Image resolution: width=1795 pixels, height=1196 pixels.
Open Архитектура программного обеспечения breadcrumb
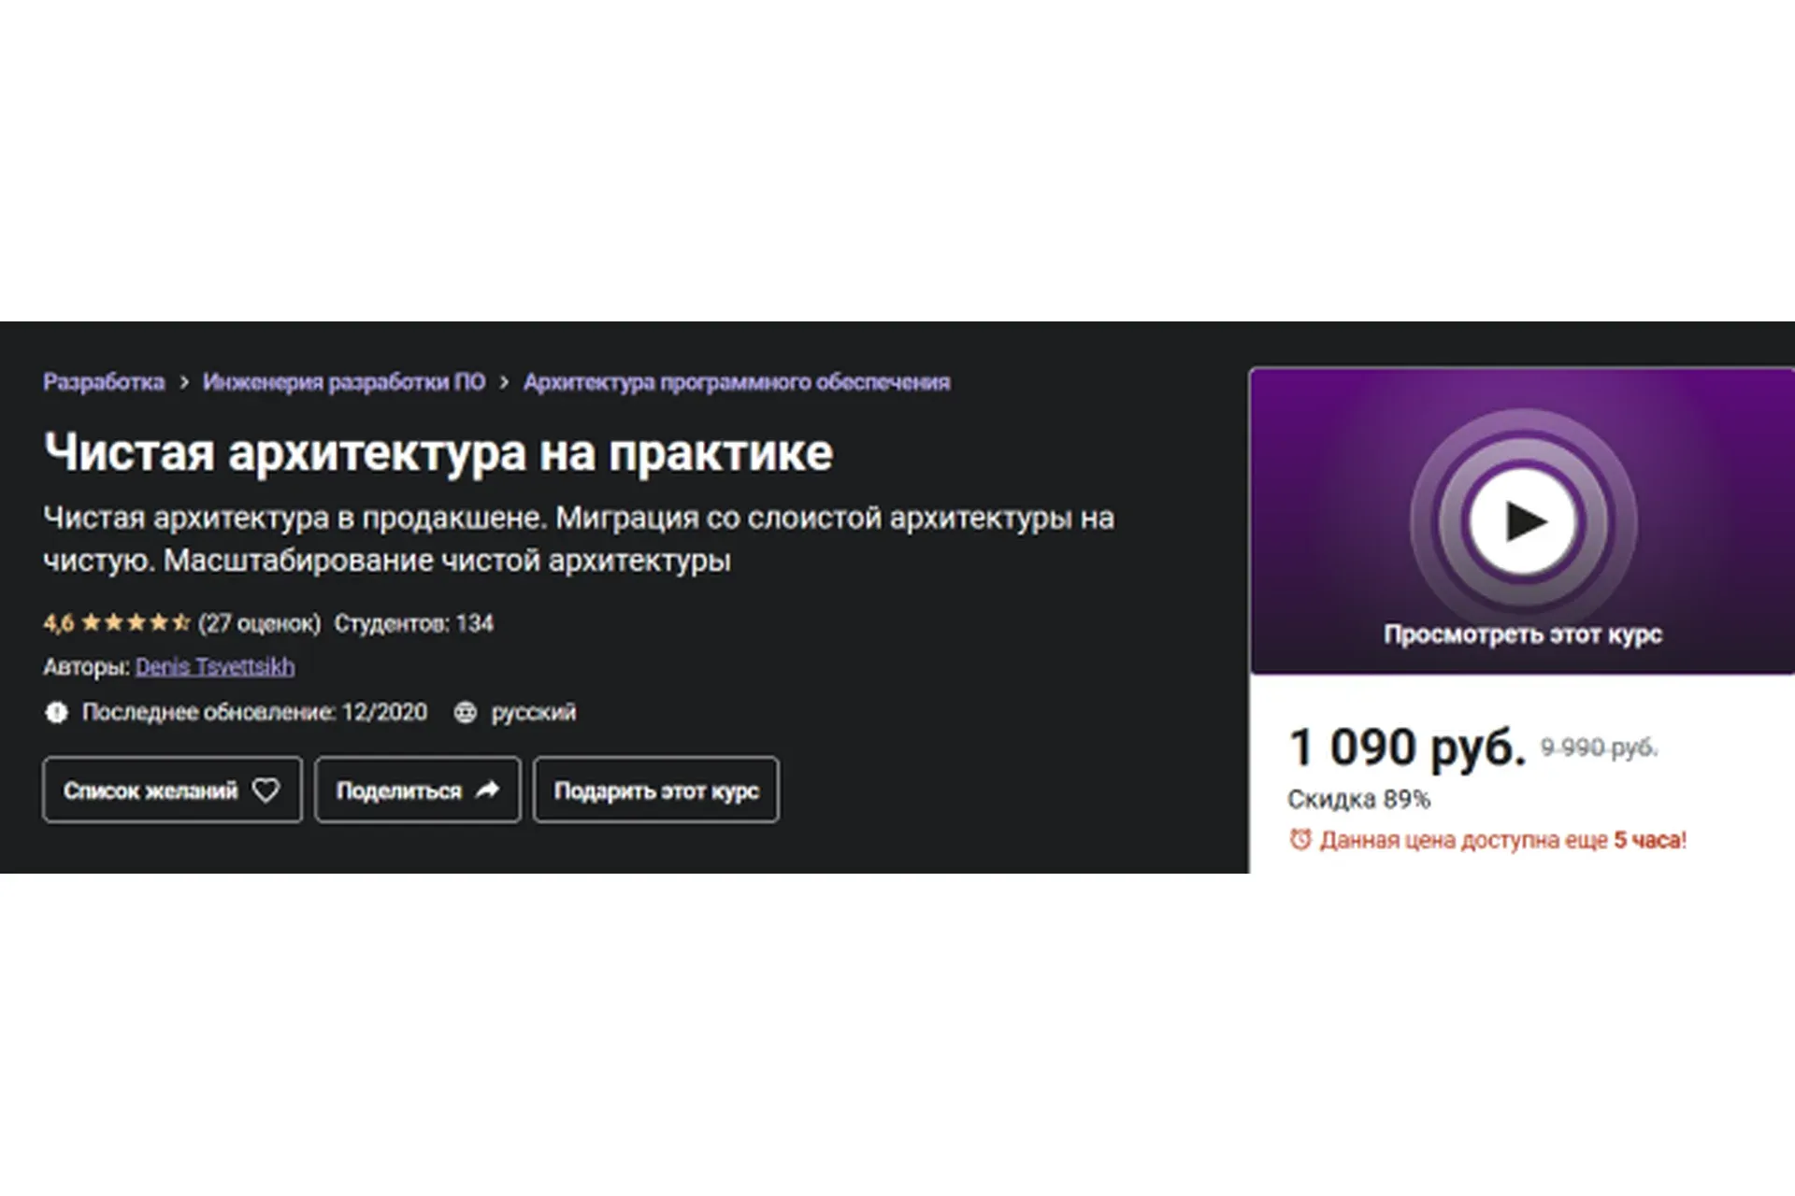click(737, 382)
